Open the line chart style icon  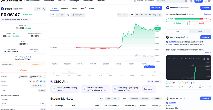(68, 15)
